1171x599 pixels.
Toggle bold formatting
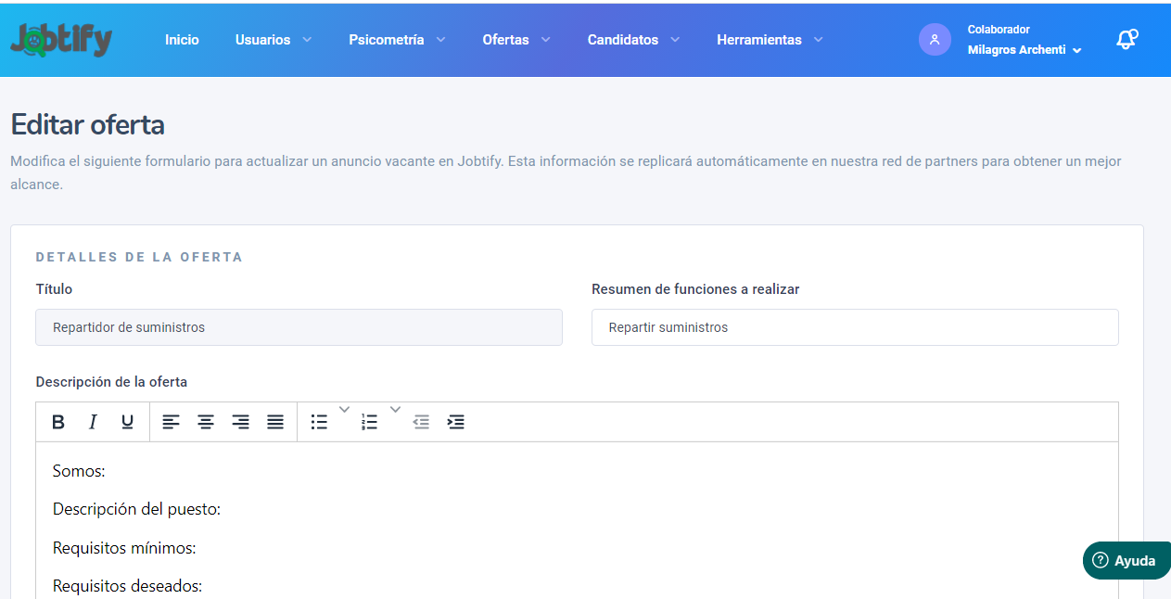click(x=58, y=422)
